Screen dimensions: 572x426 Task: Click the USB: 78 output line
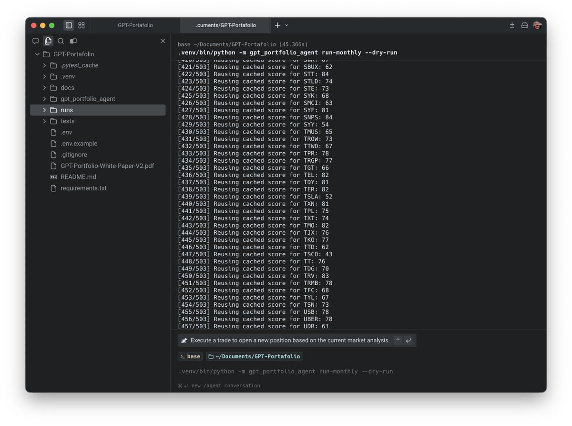coord(253,312)
